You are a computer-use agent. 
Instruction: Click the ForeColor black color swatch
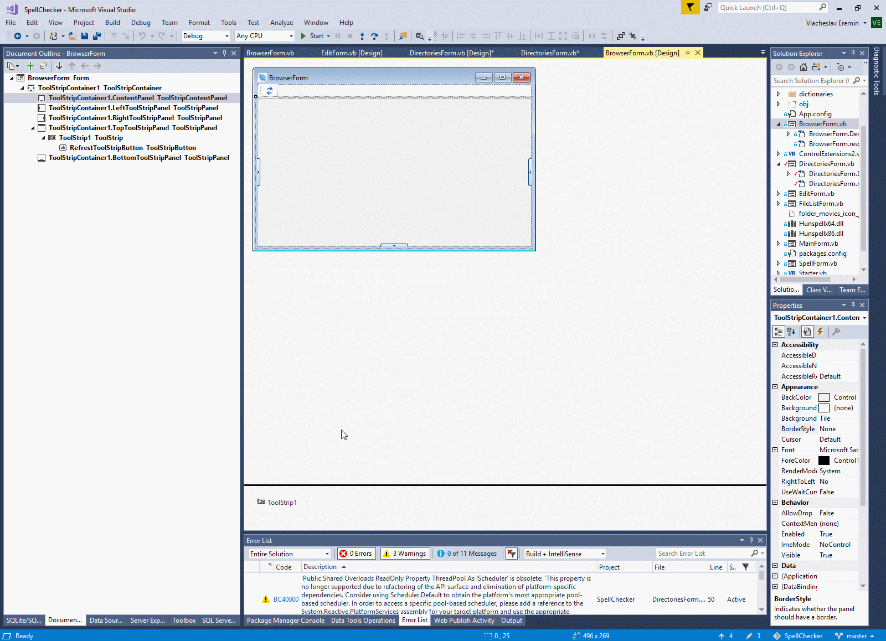pyautogui.click(x=824, y=461)
